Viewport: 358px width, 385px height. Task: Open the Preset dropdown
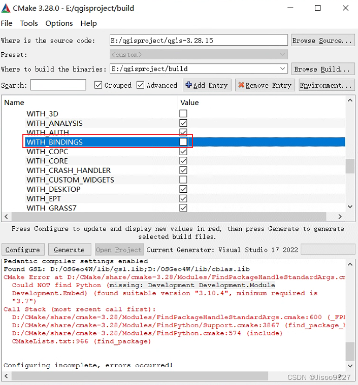(199, 54)
